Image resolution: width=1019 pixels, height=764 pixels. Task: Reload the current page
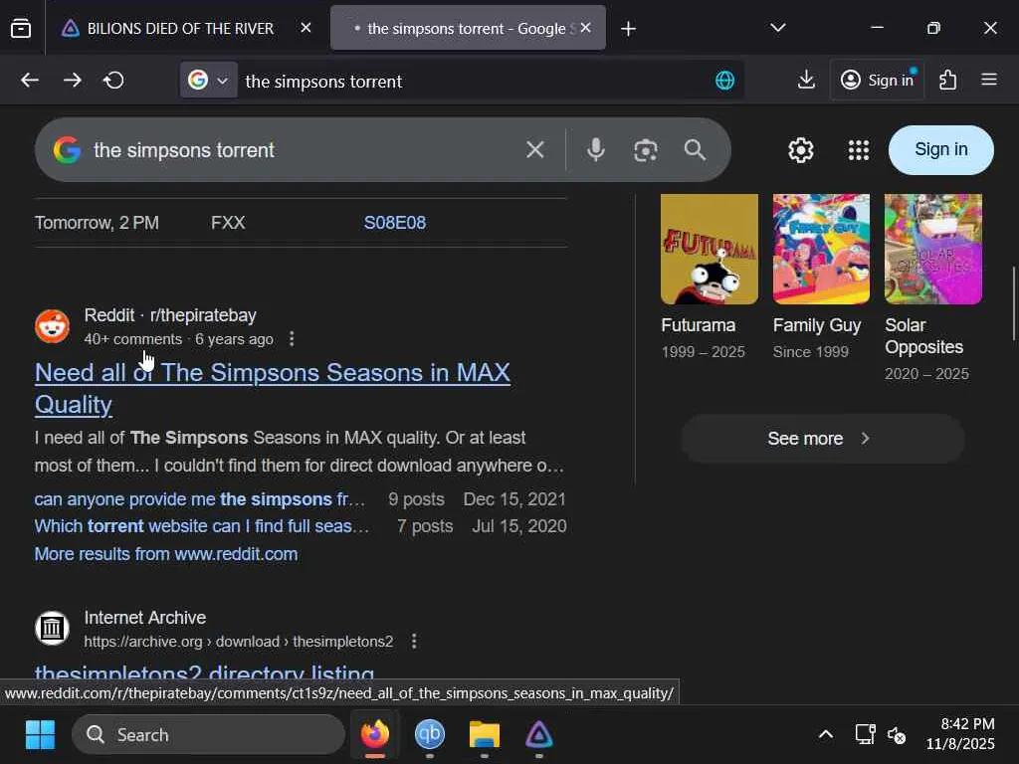pos(113,80)
